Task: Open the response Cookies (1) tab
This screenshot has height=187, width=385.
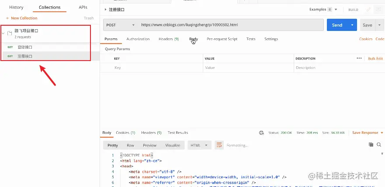Action: tap(125, 133)
